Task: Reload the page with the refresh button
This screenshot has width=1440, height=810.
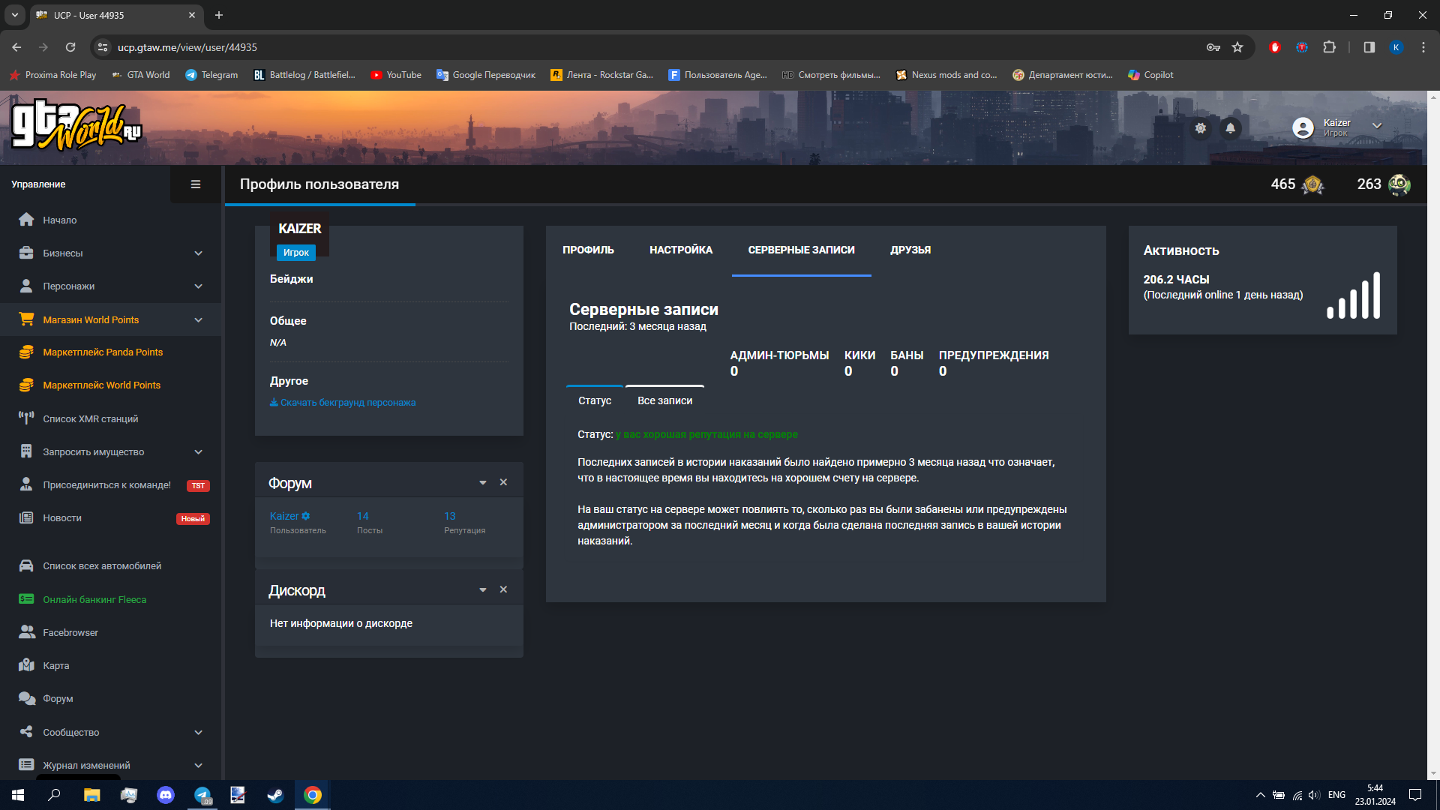Action: (x=70, y=47)
